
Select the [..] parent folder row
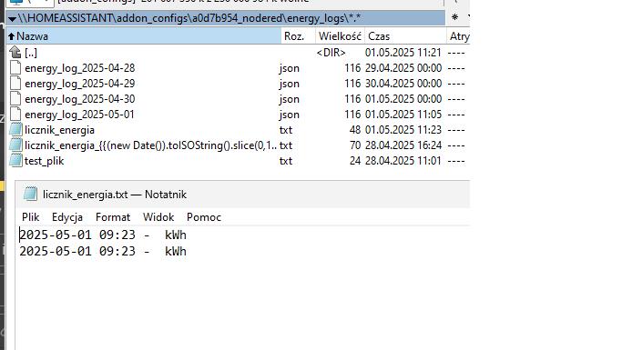238,52
